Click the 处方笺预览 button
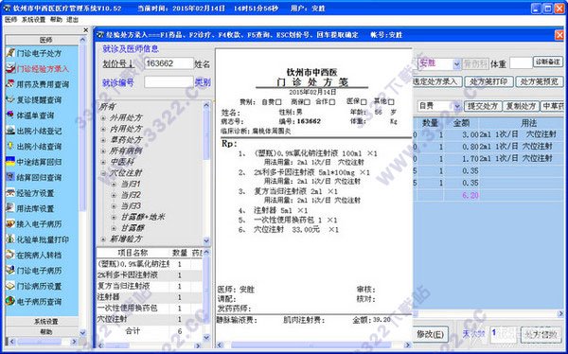568x354 pixels. point(540,82)
